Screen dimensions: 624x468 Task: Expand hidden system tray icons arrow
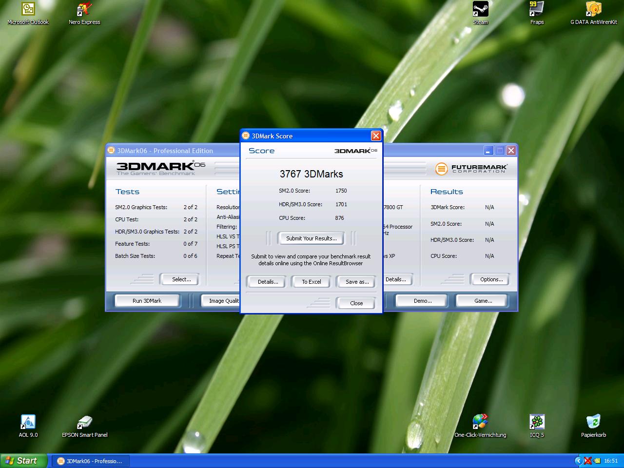point(579,461)
